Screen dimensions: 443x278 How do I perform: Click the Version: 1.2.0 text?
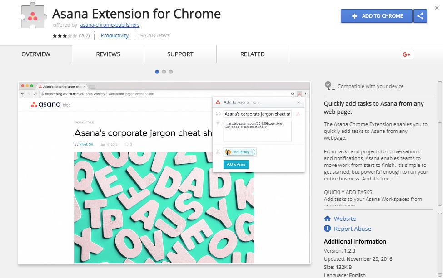point(339,251)
